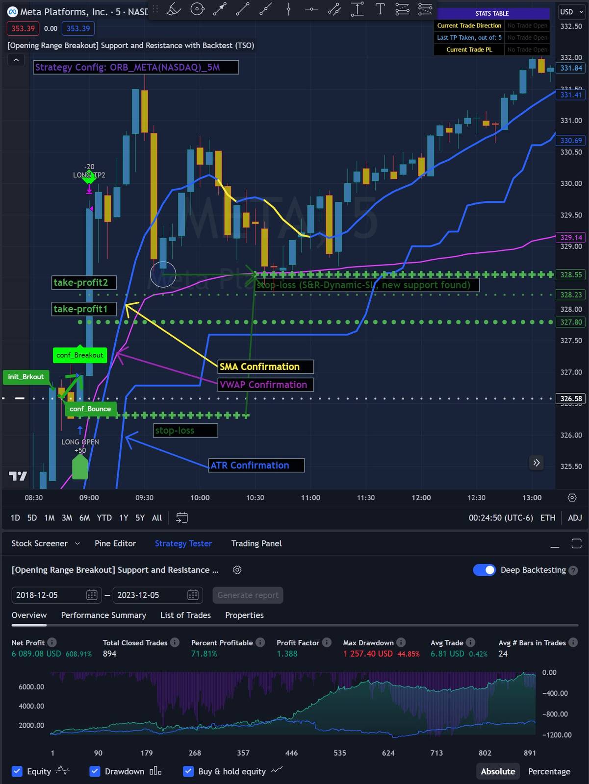Image resolution: width=589 pixels, height=784 pixels.
Task: Toggle Deep Backtesting switch
Action: [485, 570]
